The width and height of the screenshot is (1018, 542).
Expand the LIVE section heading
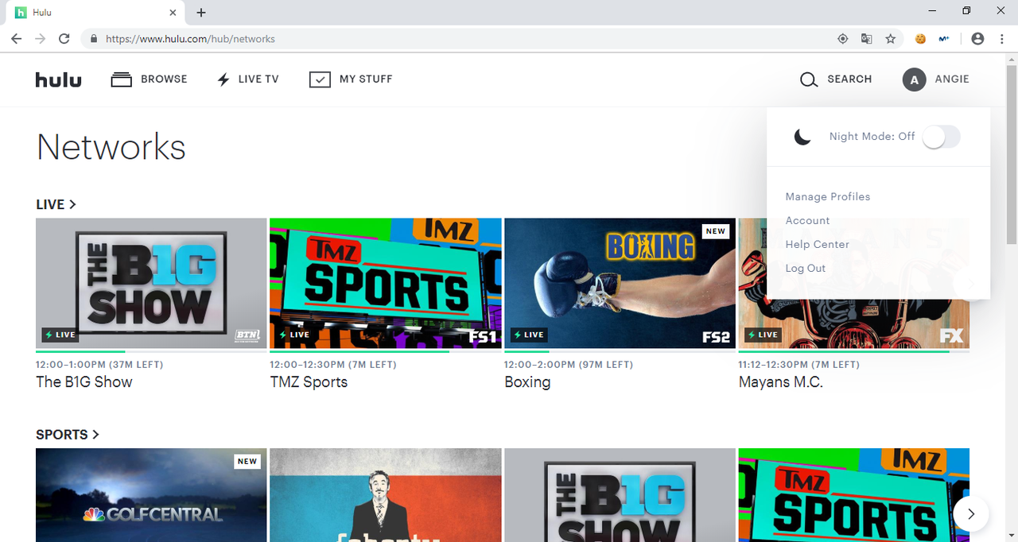(x=56, y=204)
